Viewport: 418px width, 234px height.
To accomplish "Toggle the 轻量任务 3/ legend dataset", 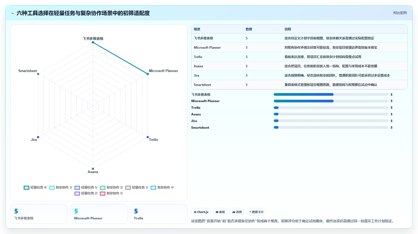I will point(137,187).
